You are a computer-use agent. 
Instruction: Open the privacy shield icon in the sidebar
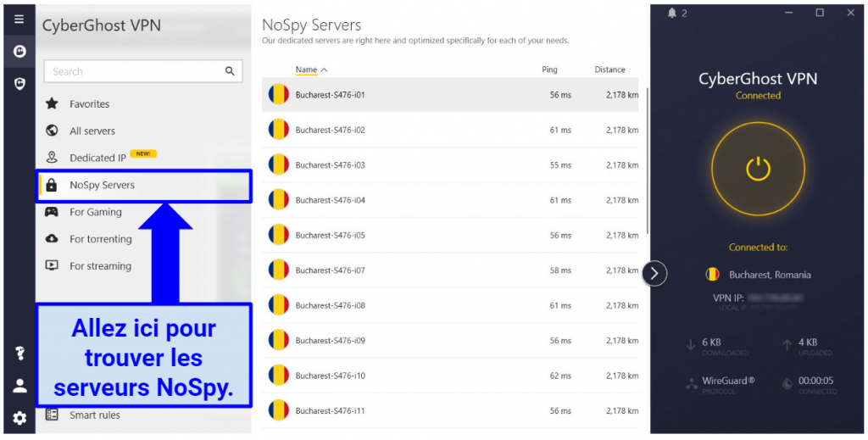[19, 84]
